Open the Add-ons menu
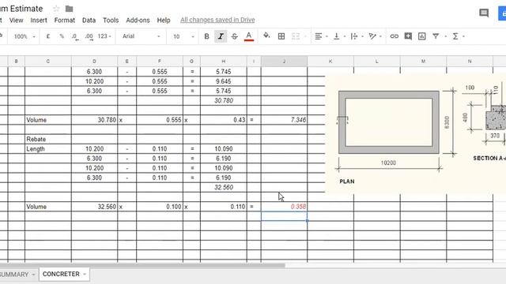506x284 pixels. [x=138, y=20]
